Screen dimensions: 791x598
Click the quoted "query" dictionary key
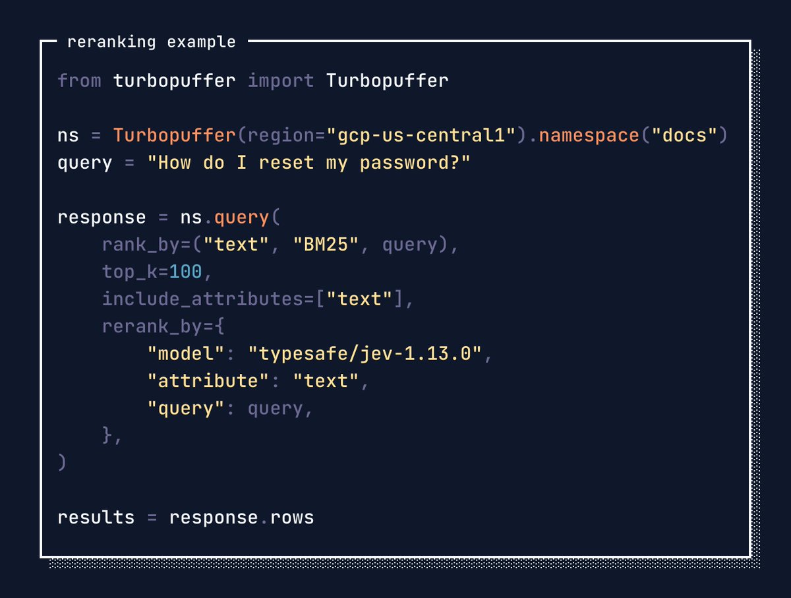pos(185,409)
